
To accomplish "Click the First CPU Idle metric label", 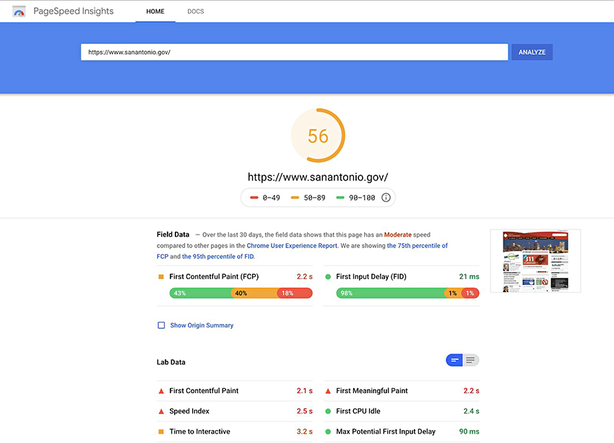I will [x=358, y=411].
